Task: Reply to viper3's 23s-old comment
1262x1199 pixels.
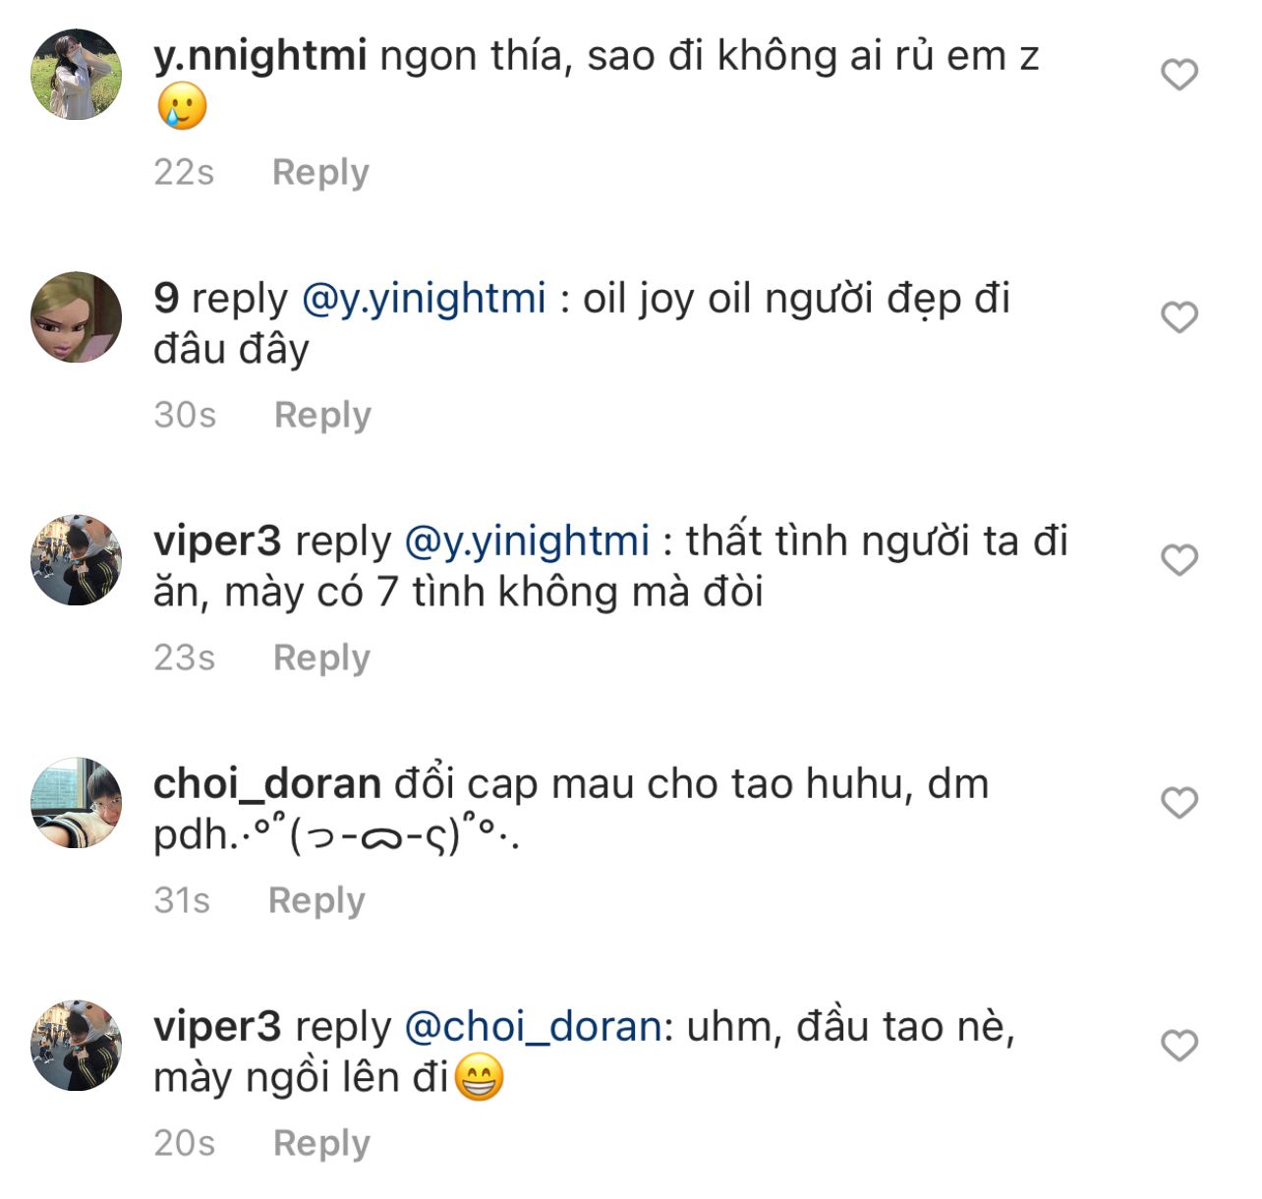Action: 321,657
